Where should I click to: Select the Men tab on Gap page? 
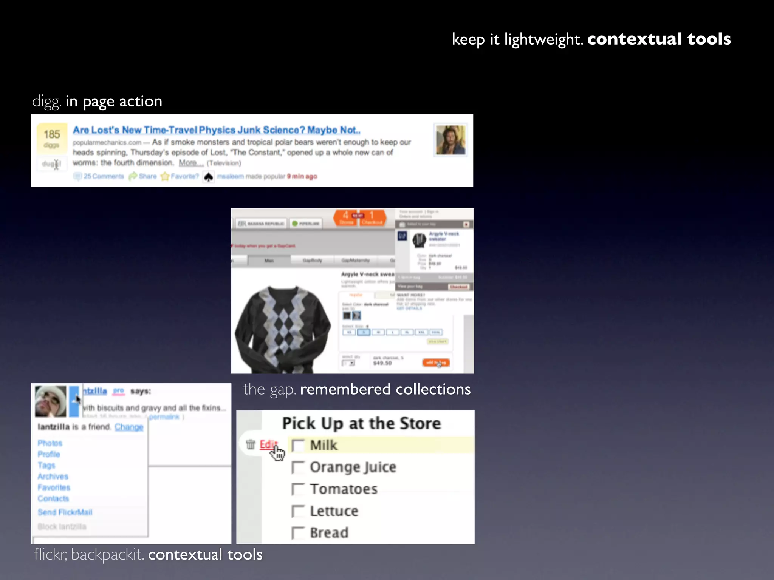[x=269, y=261]
